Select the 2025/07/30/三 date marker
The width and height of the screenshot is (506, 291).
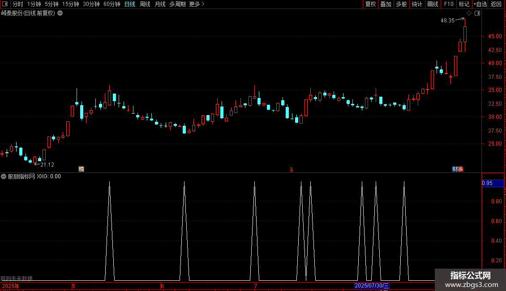372,286
